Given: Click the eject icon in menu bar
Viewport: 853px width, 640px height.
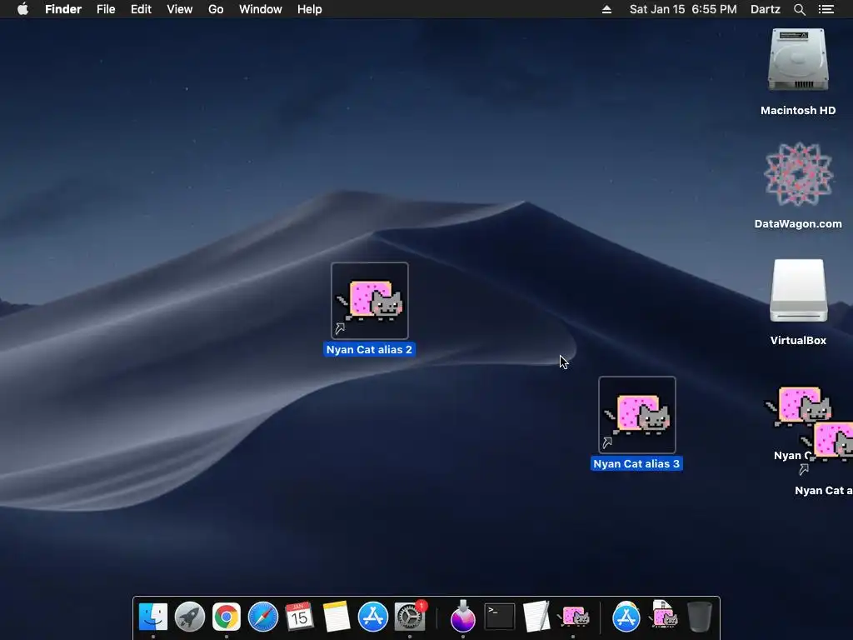Looking at the screenshot, I should point(606,9).
